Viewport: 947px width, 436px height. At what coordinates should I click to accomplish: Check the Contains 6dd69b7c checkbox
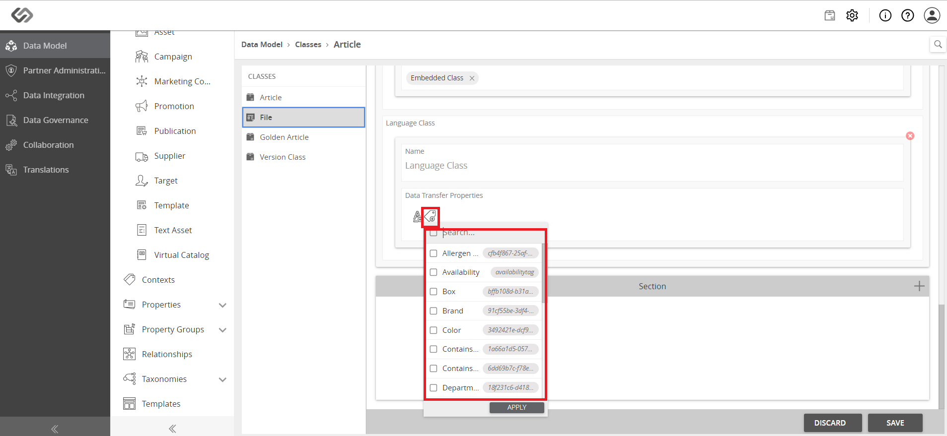(x=434, y=369)
